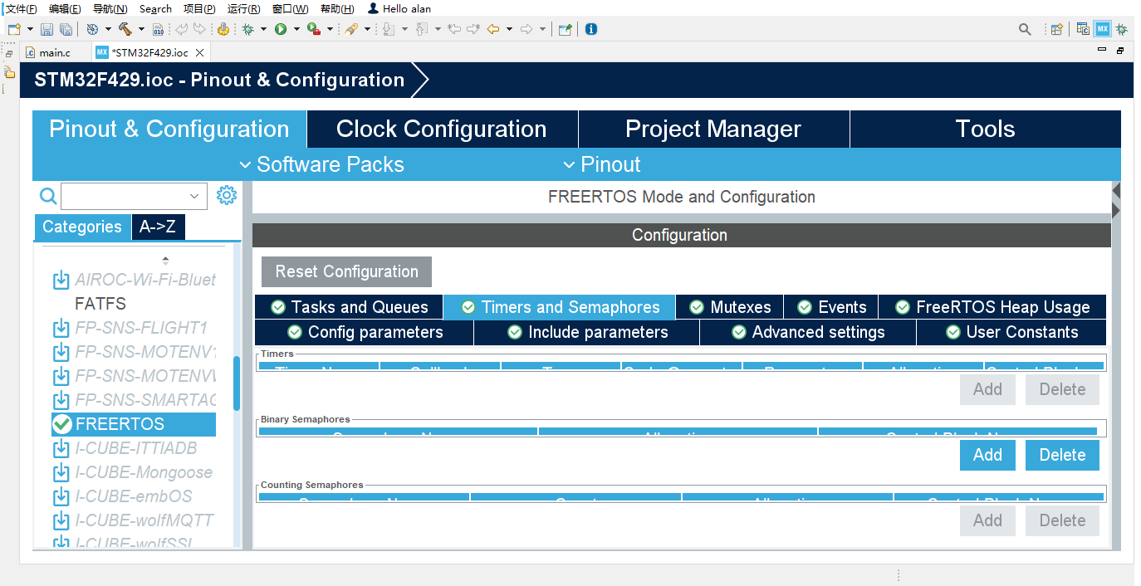Select the Mutexes tab
This screenshot has height=586, width=1141.
click(x=730, y=307)
